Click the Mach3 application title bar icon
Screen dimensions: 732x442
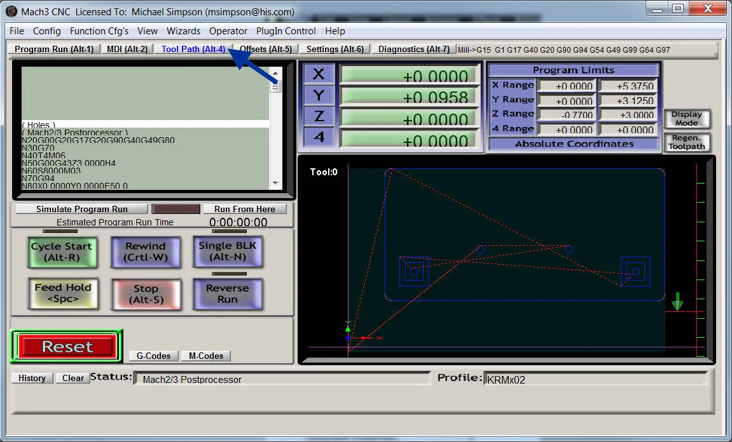[x=11, y=11]
